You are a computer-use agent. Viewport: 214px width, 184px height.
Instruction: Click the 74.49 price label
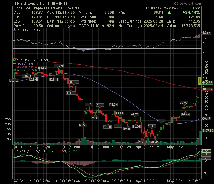185,114
